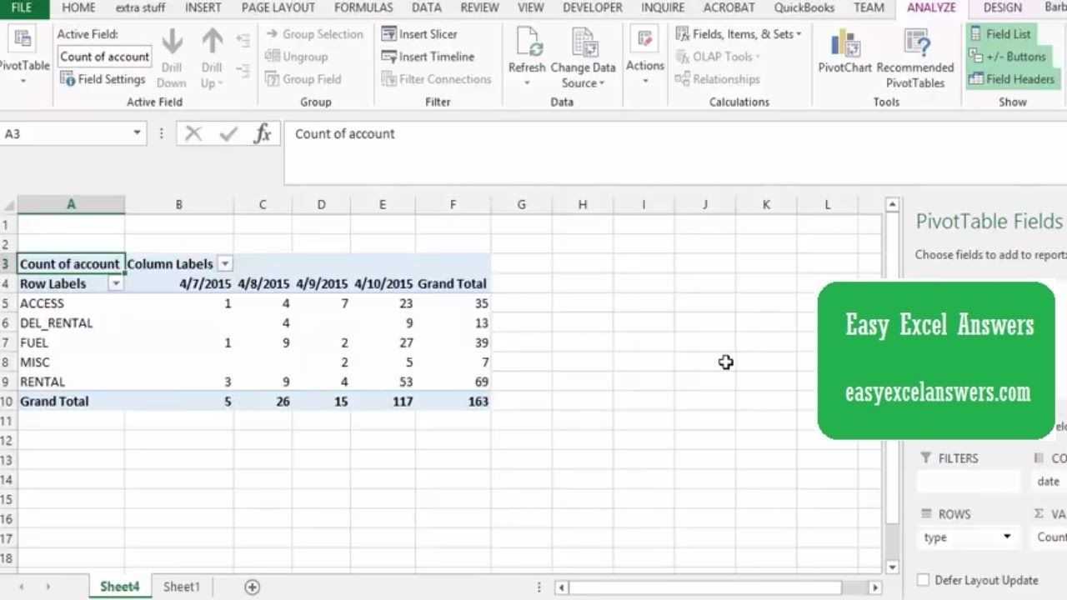Open Row Labels filter dropdown
1067x600 pixels.
(116, 284)
